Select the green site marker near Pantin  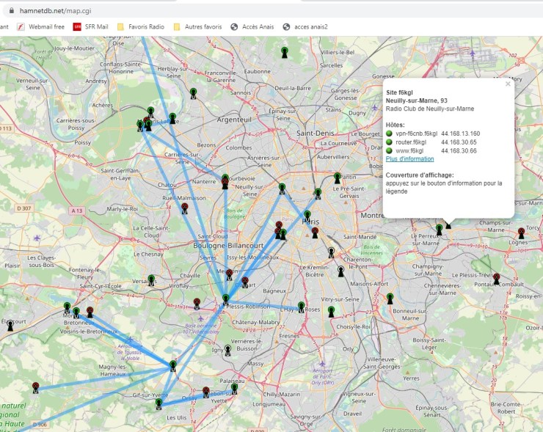click(x=337, y=177)
